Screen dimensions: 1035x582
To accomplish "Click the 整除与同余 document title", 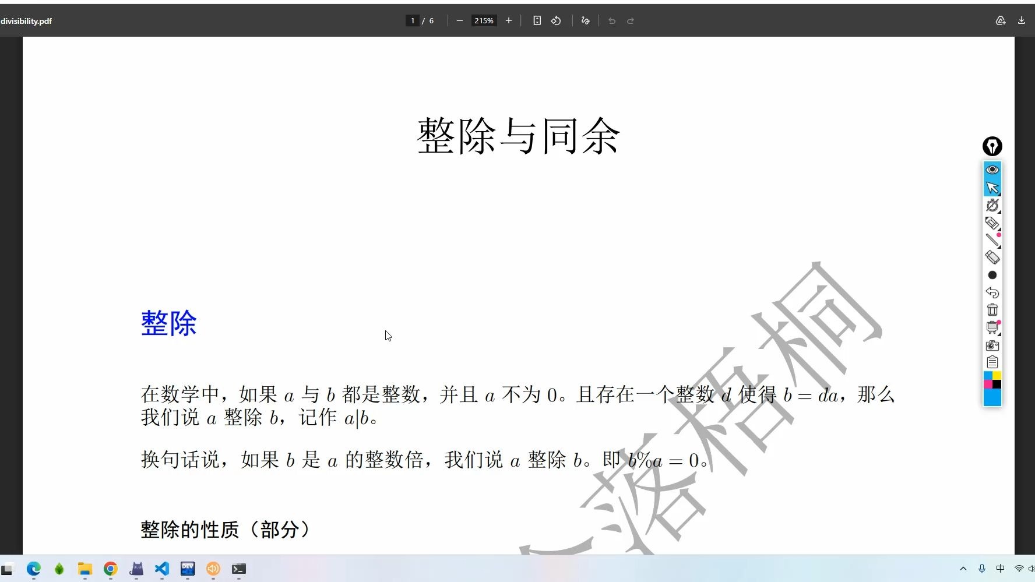I will tap(519, 136).
